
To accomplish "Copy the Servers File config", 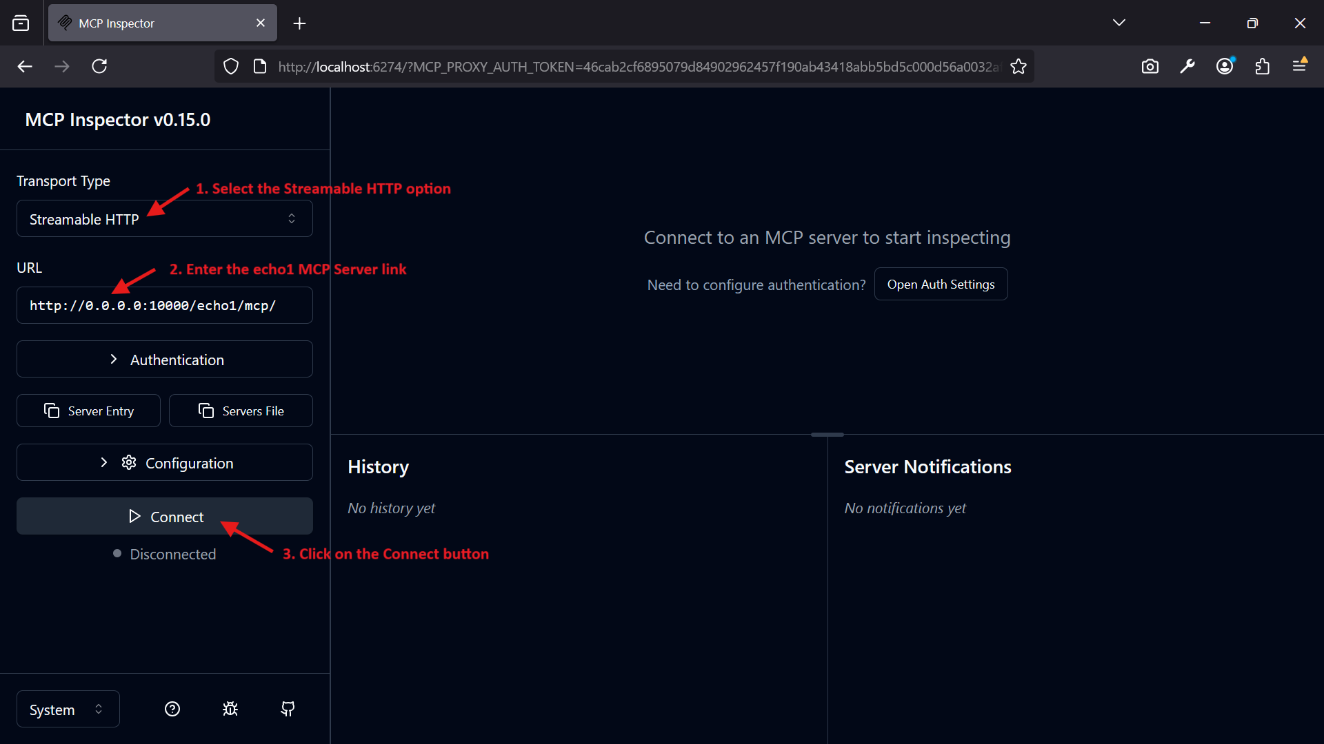I will 241,411.
